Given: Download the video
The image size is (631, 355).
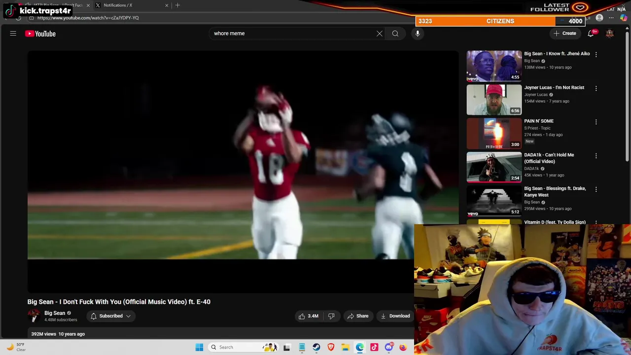Looking at the screenshot, I should click(x=395, y=316).
